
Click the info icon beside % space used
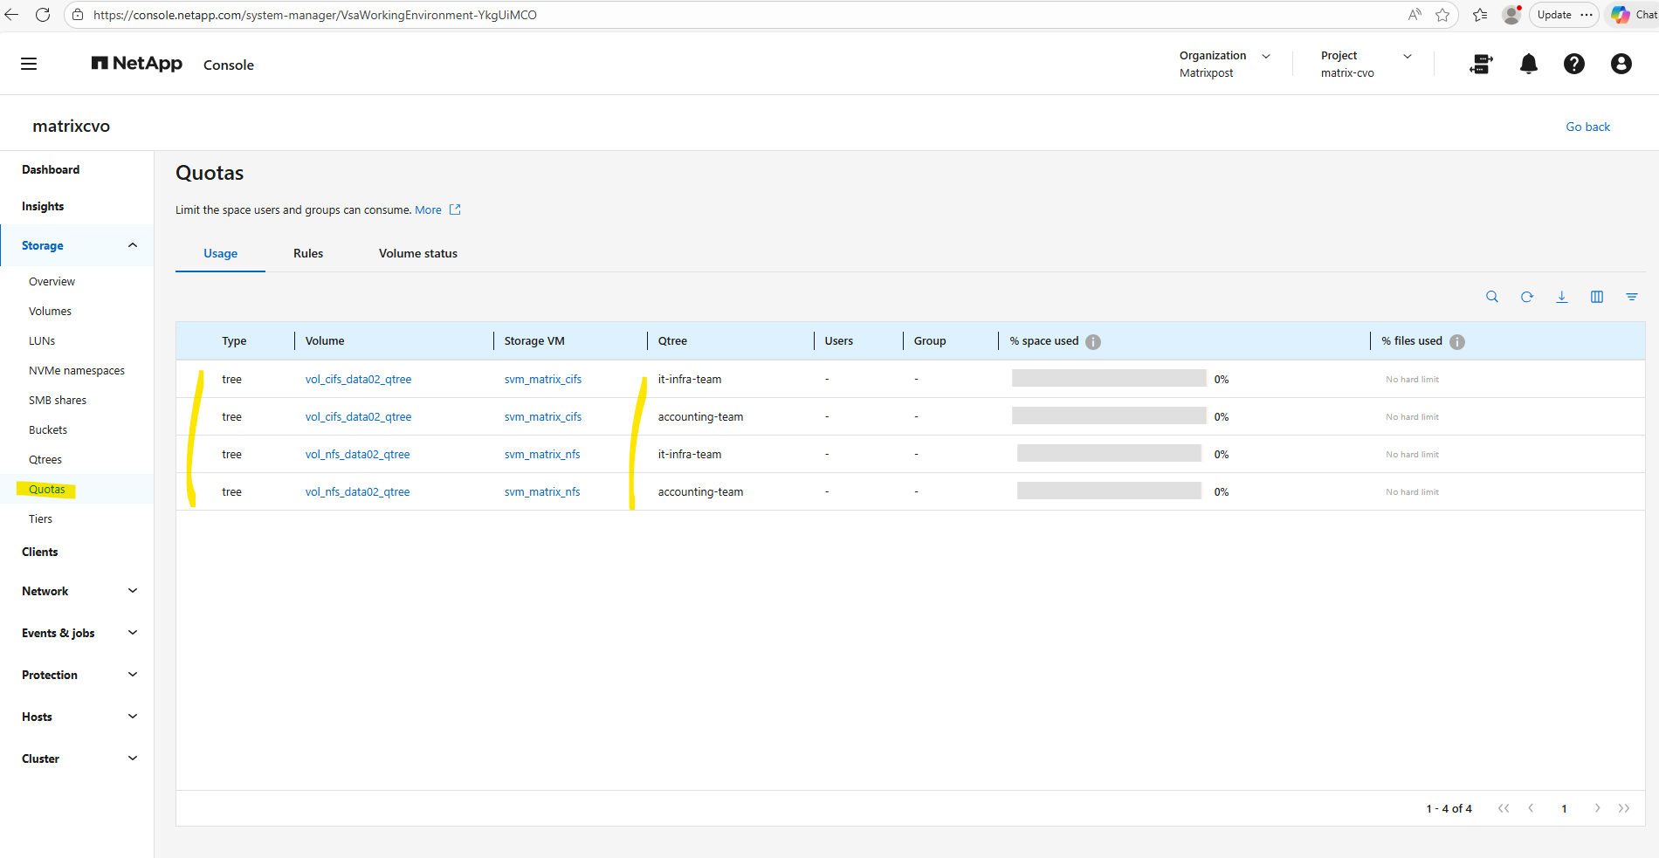(x=1093, y=342)
